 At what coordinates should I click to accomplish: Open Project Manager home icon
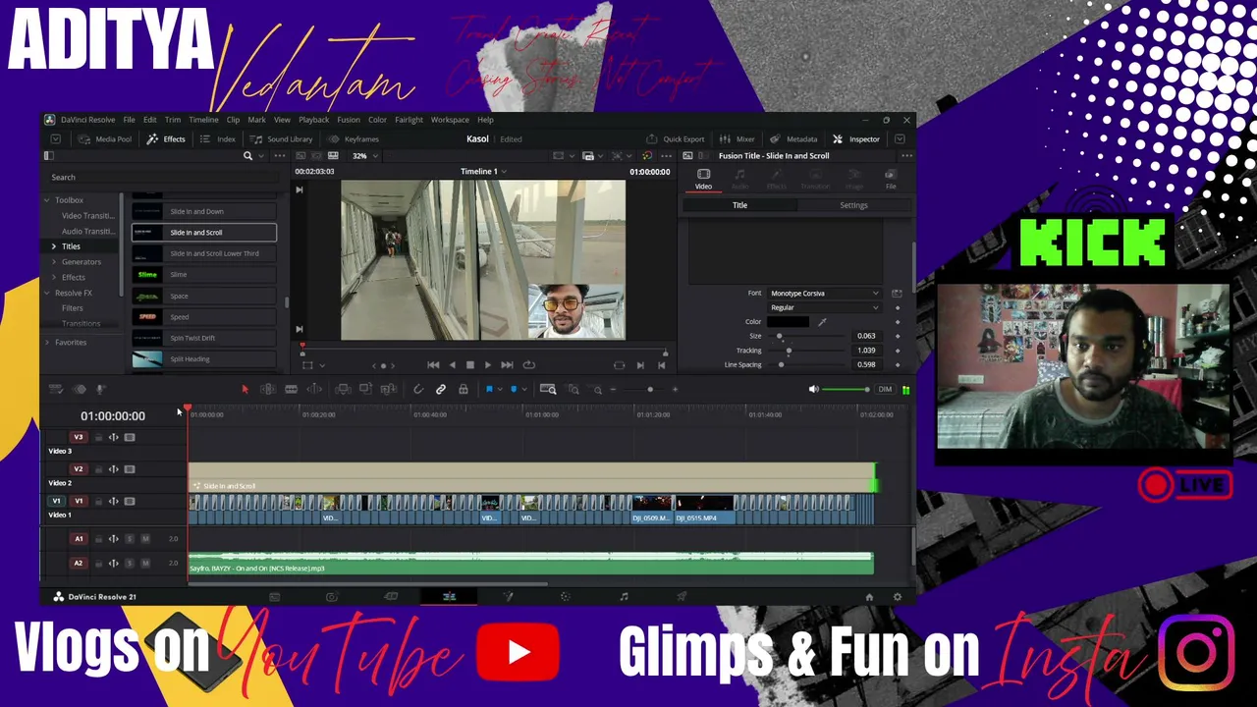point(869,597)
